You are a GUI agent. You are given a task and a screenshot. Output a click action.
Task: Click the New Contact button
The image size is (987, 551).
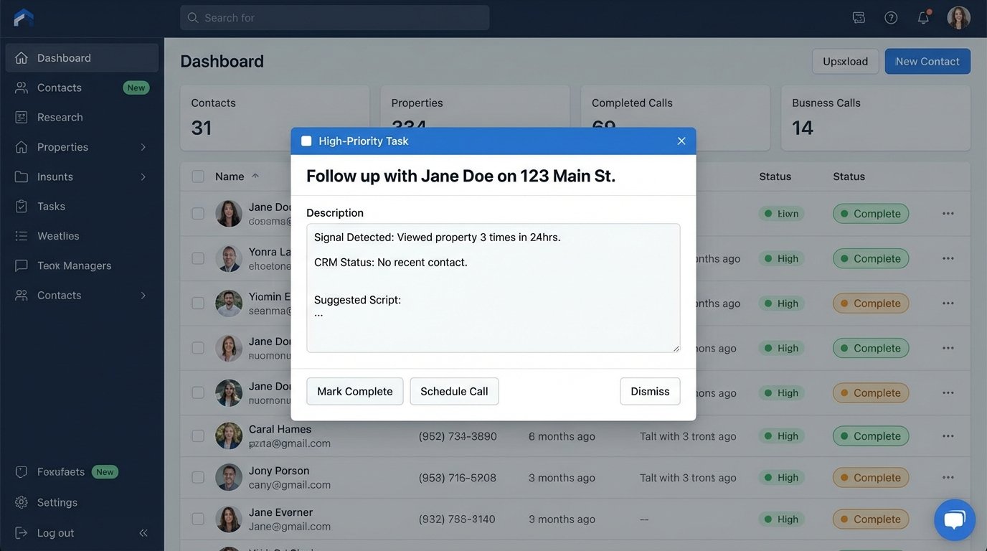pyautogui.click(x=927, y=61)
